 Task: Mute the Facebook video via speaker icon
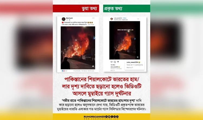[93, 66]
